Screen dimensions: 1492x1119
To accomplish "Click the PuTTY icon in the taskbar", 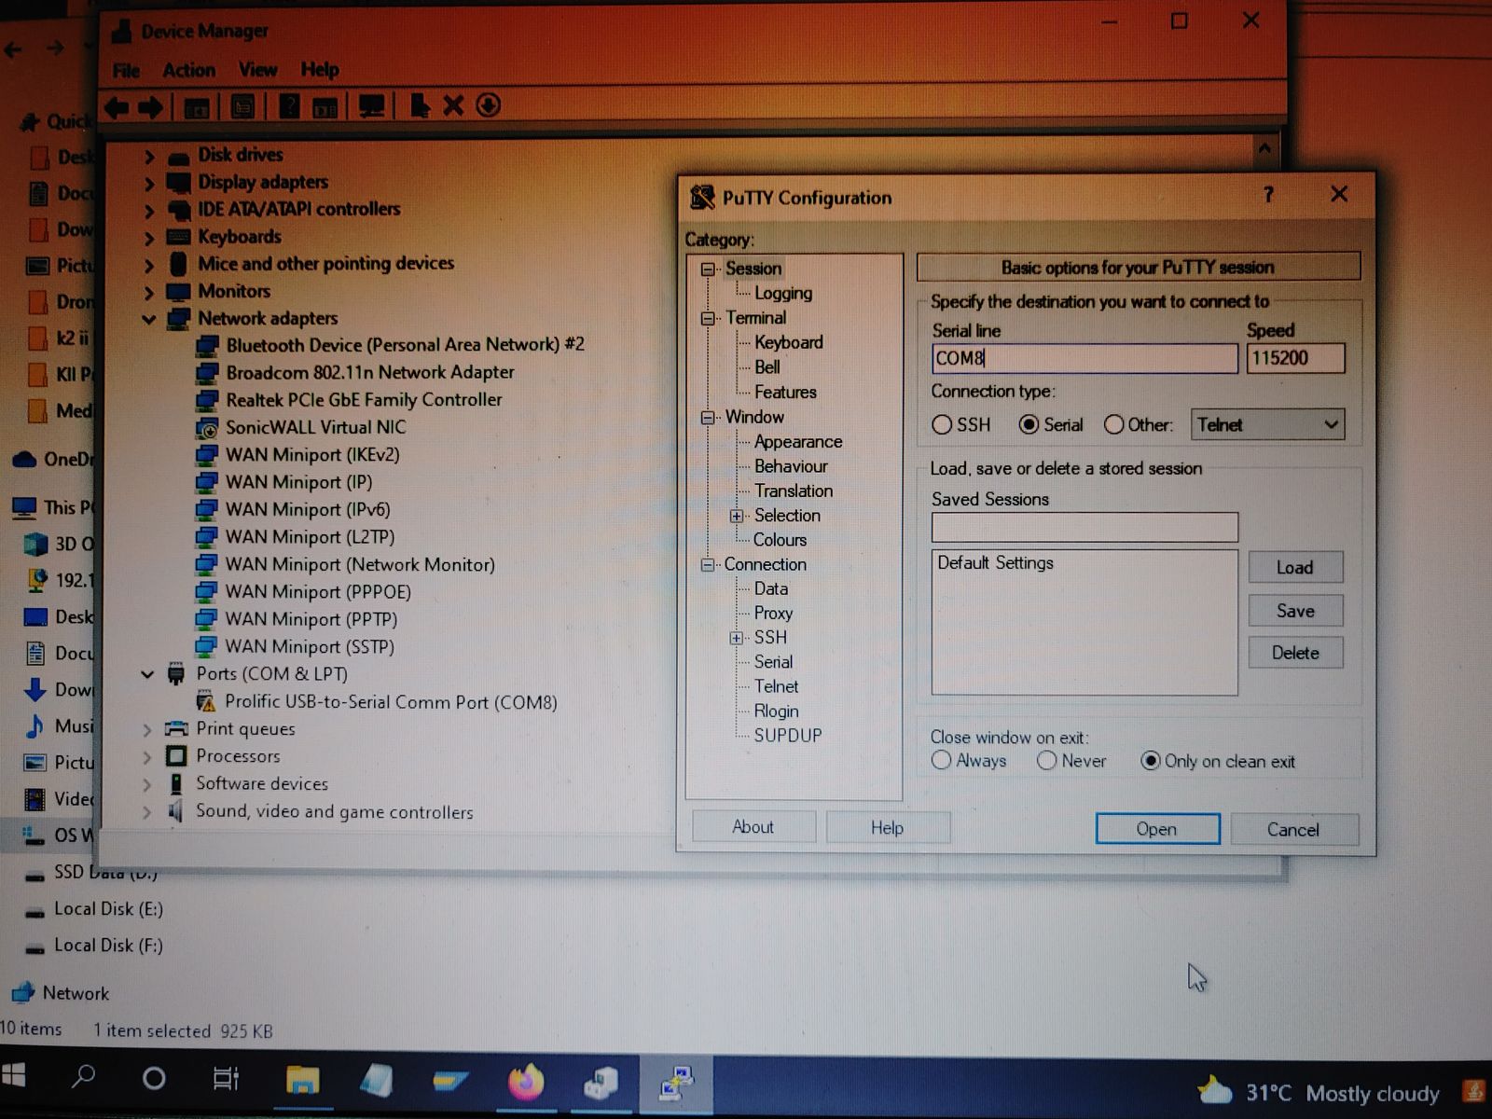I will tap(676, 1084).
